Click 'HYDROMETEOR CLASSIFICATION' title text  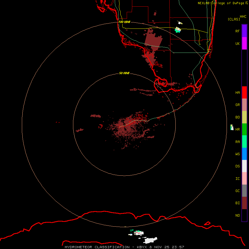pos(97,247)
